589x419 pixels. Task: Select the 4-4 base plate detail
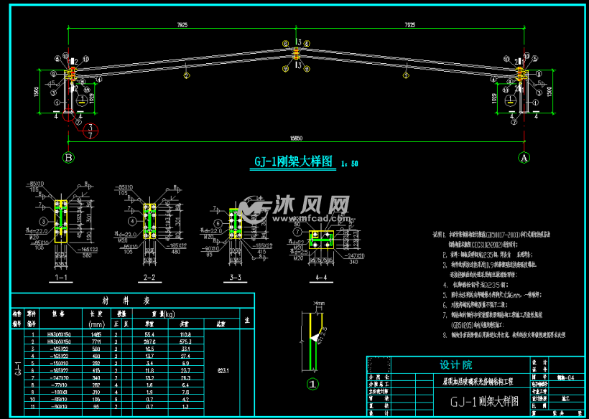coord(319,239)
